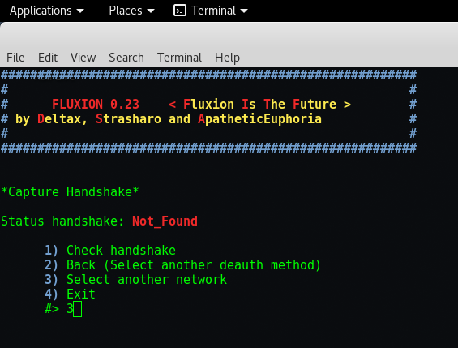This screenshot has height=348, width=458.
Task: Click the '#>' prompt input line
Action: click(x=63, y=309)
